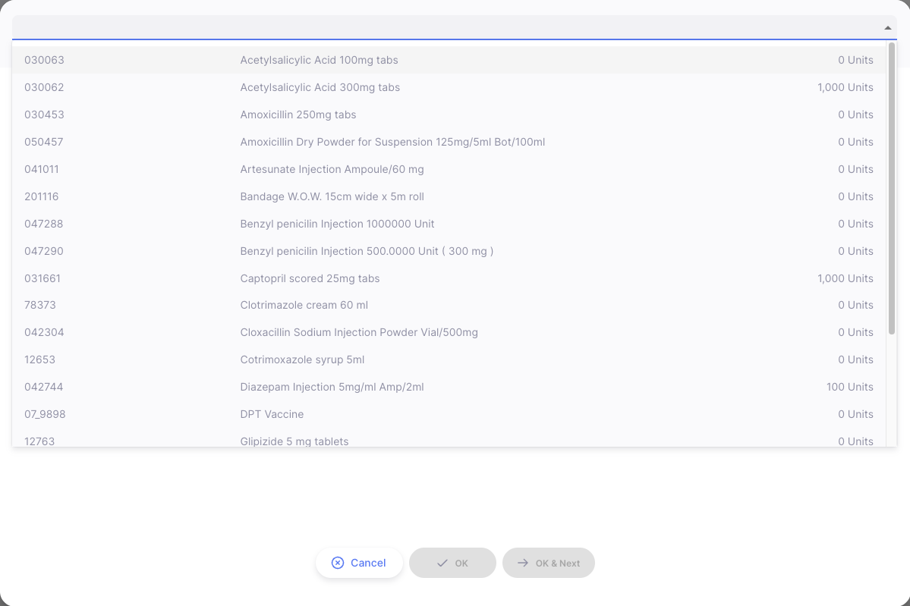Click the item search input field
This screenshot has width=910, height=606.
point(446,27)
